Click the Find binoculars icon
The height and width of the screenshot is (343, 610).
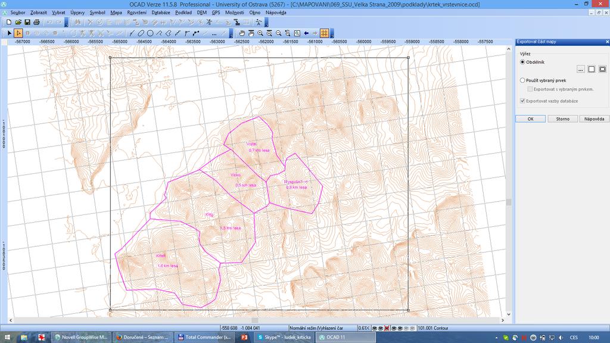point(77,23)
